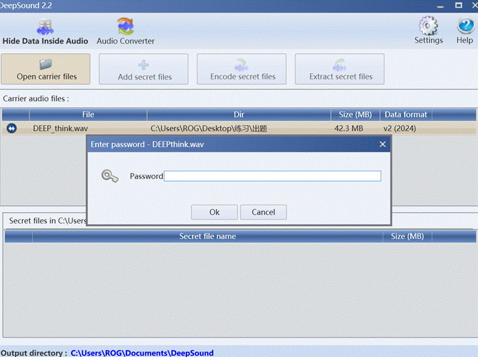Open the Hide Data Inside Audio icon
This screenshot has width=478, height=357.
[45, 27]
